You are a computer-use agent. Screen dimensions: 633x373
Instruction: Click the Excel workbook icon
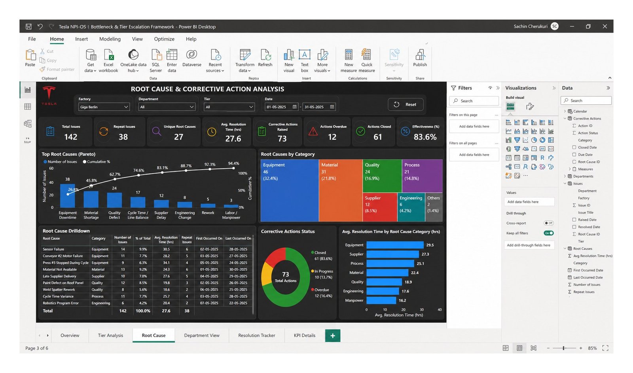click(108, 55)
